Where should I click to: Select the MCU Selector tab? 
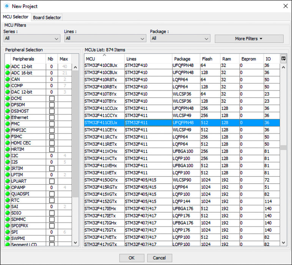(16, 17)
